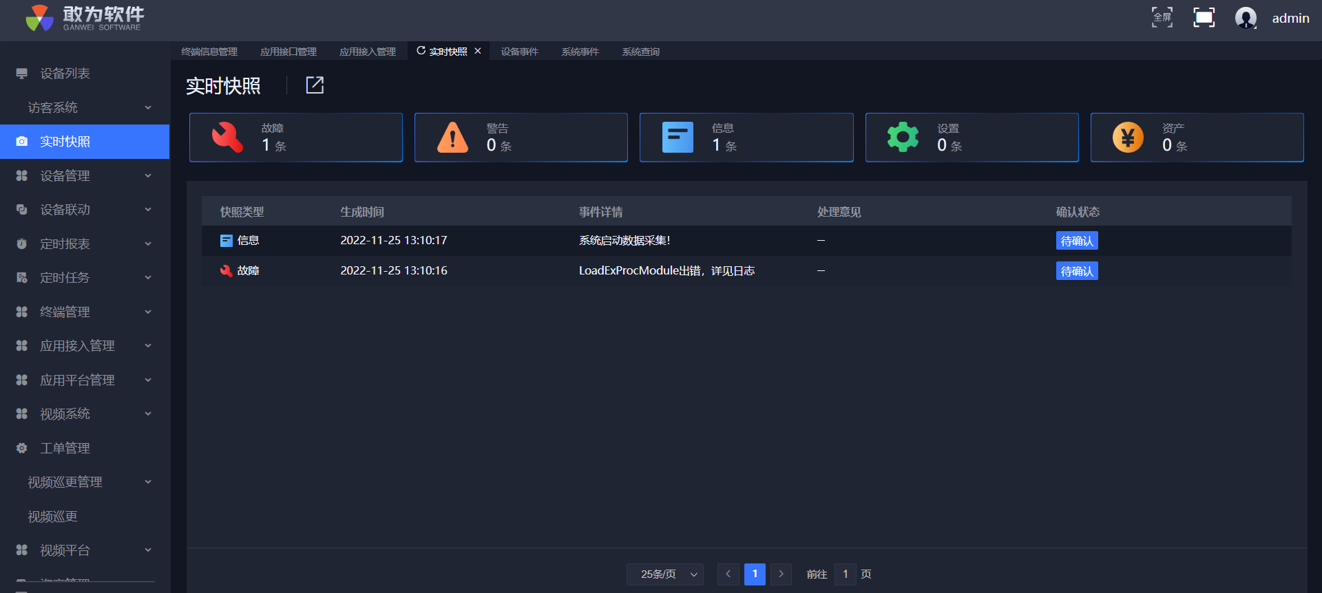This screenshot has height=593, width=1322.
Task: Click the blue info message icon card
Action: tap(678, 138)
